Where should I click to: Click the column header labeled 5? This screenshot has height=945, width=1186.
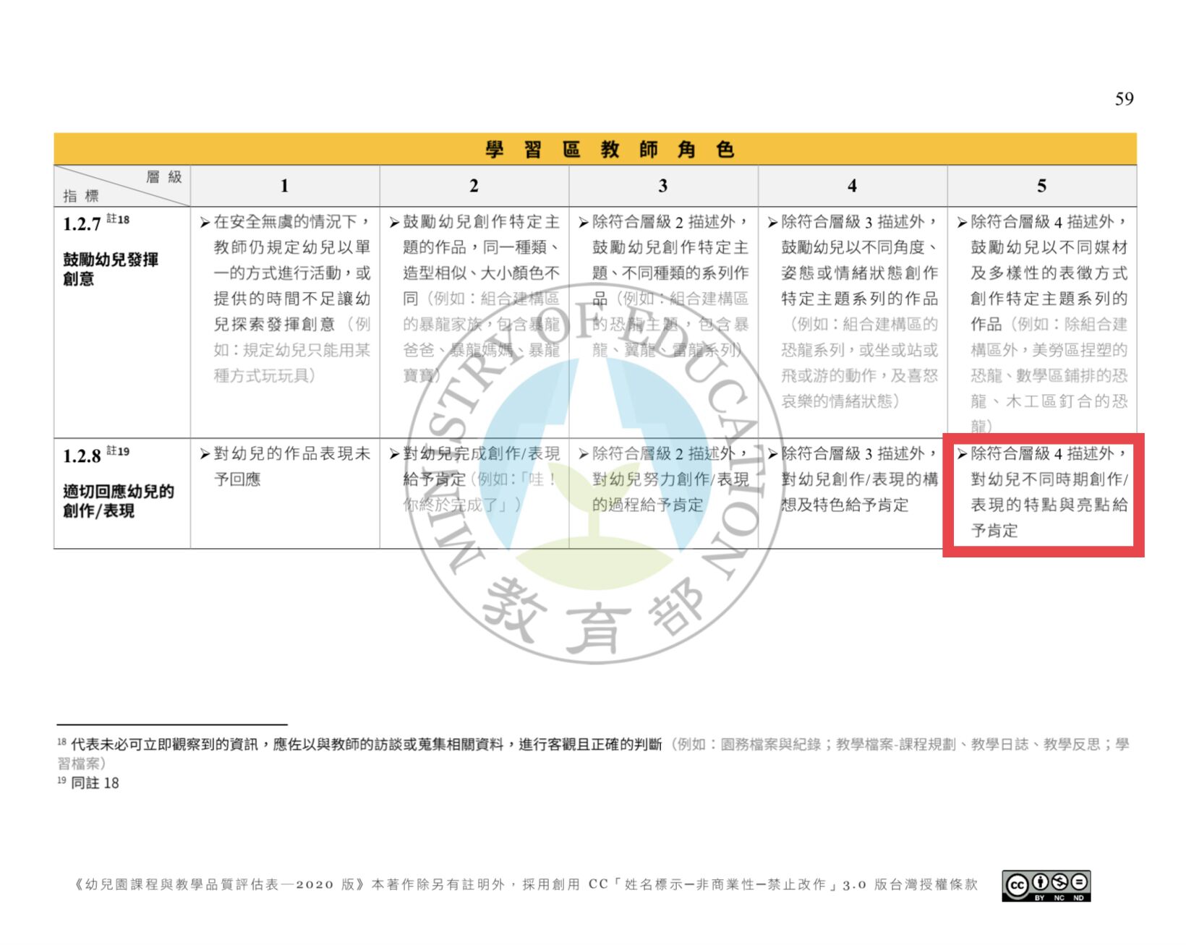(1041, 187)
